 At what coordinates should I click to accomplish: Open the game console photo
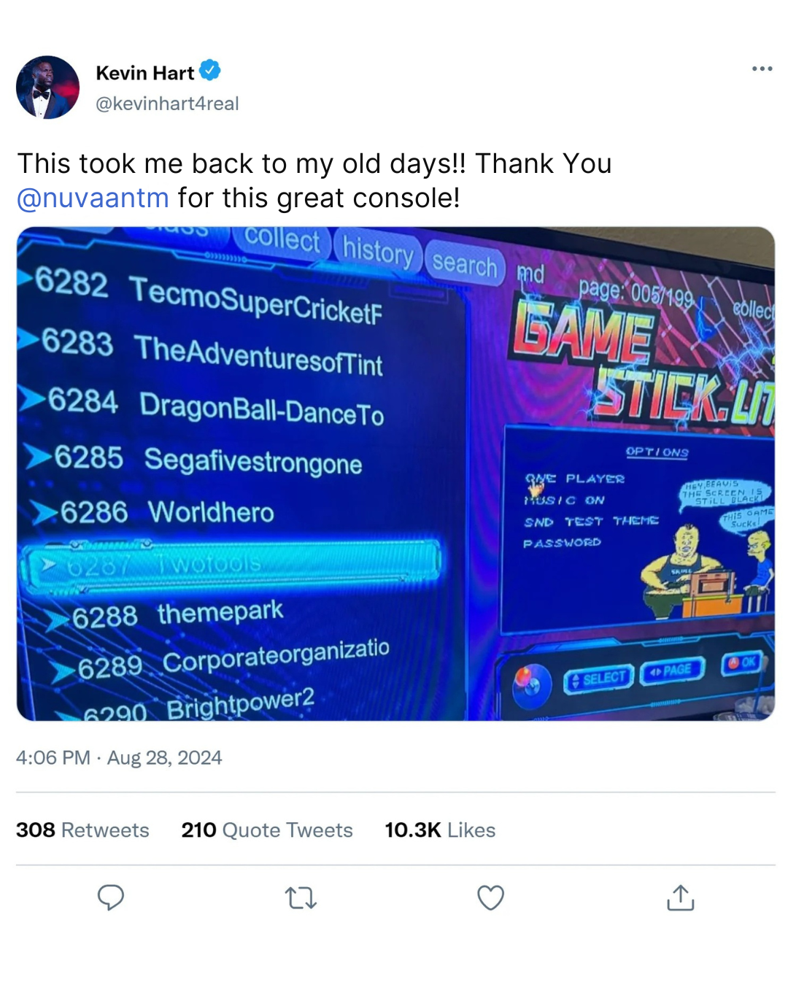pyautogui.click(x=395, y=474)
